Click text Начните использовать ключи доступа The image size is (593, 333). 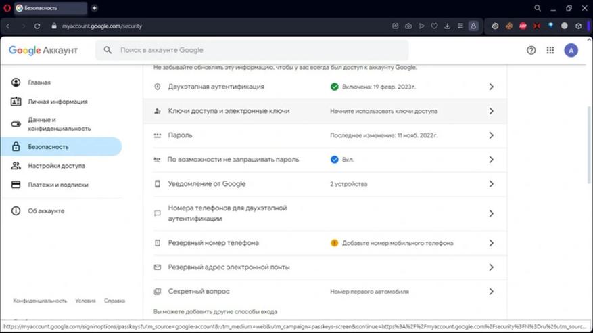tap(384, 111)
